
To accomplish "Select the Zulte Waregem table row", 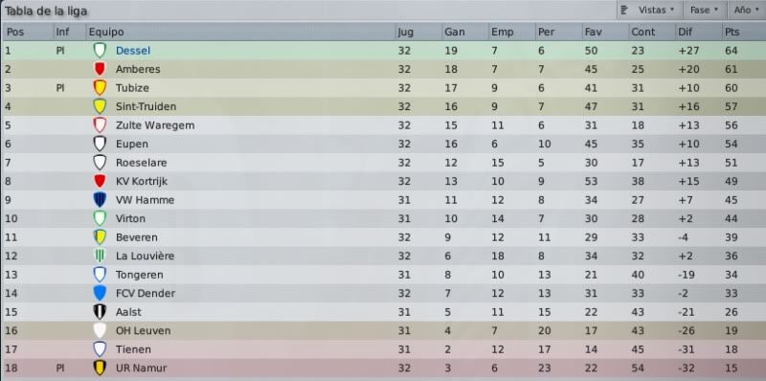I will pos(383,125).
